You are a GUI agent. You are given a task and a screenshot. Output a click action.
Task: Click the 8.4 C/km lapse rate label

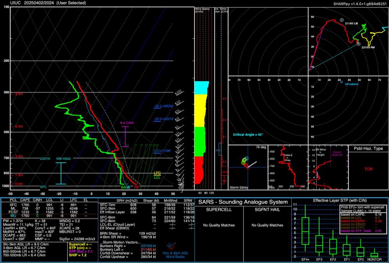pos(127,123)
